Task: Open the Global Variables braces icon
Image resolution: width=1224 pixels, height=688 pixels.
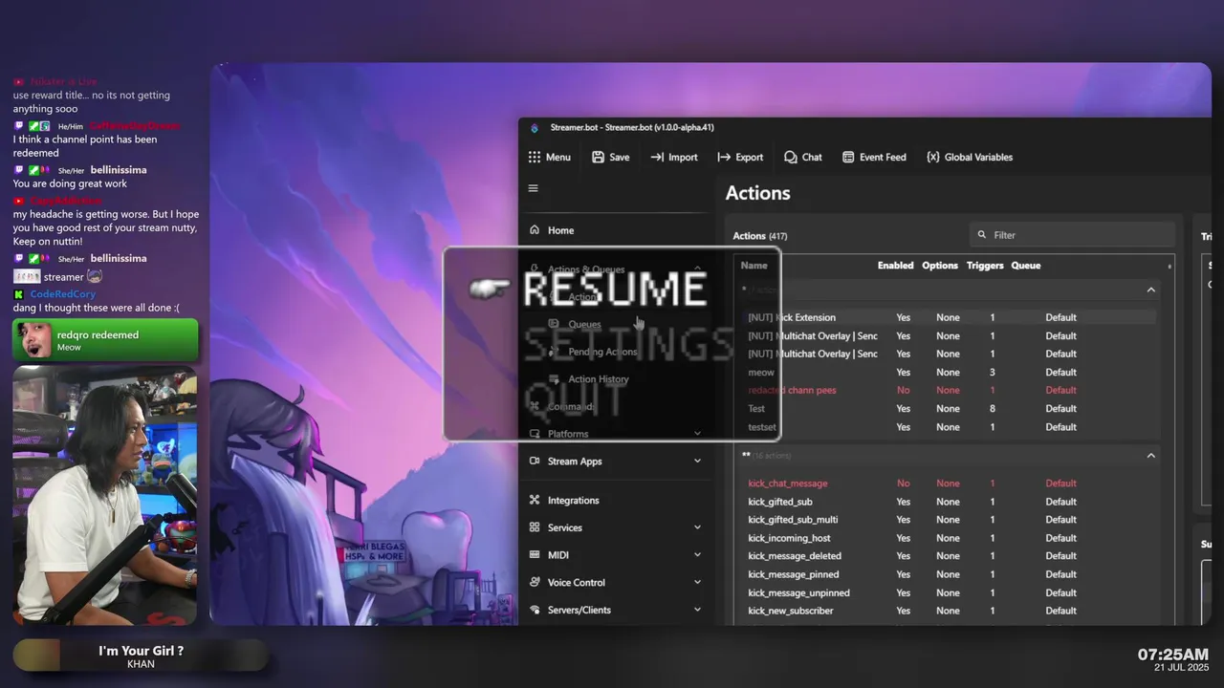Action: (x=932, y=157)
